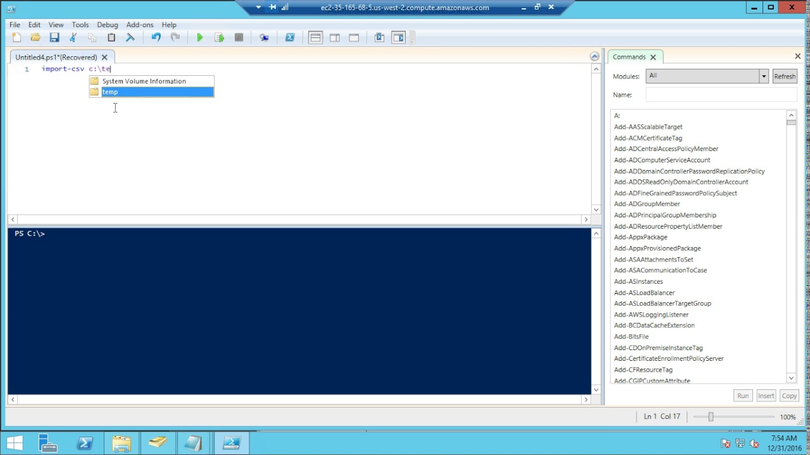
Task: Click scroll-down arrow of the commands list
Action: [x=791, y=377]
